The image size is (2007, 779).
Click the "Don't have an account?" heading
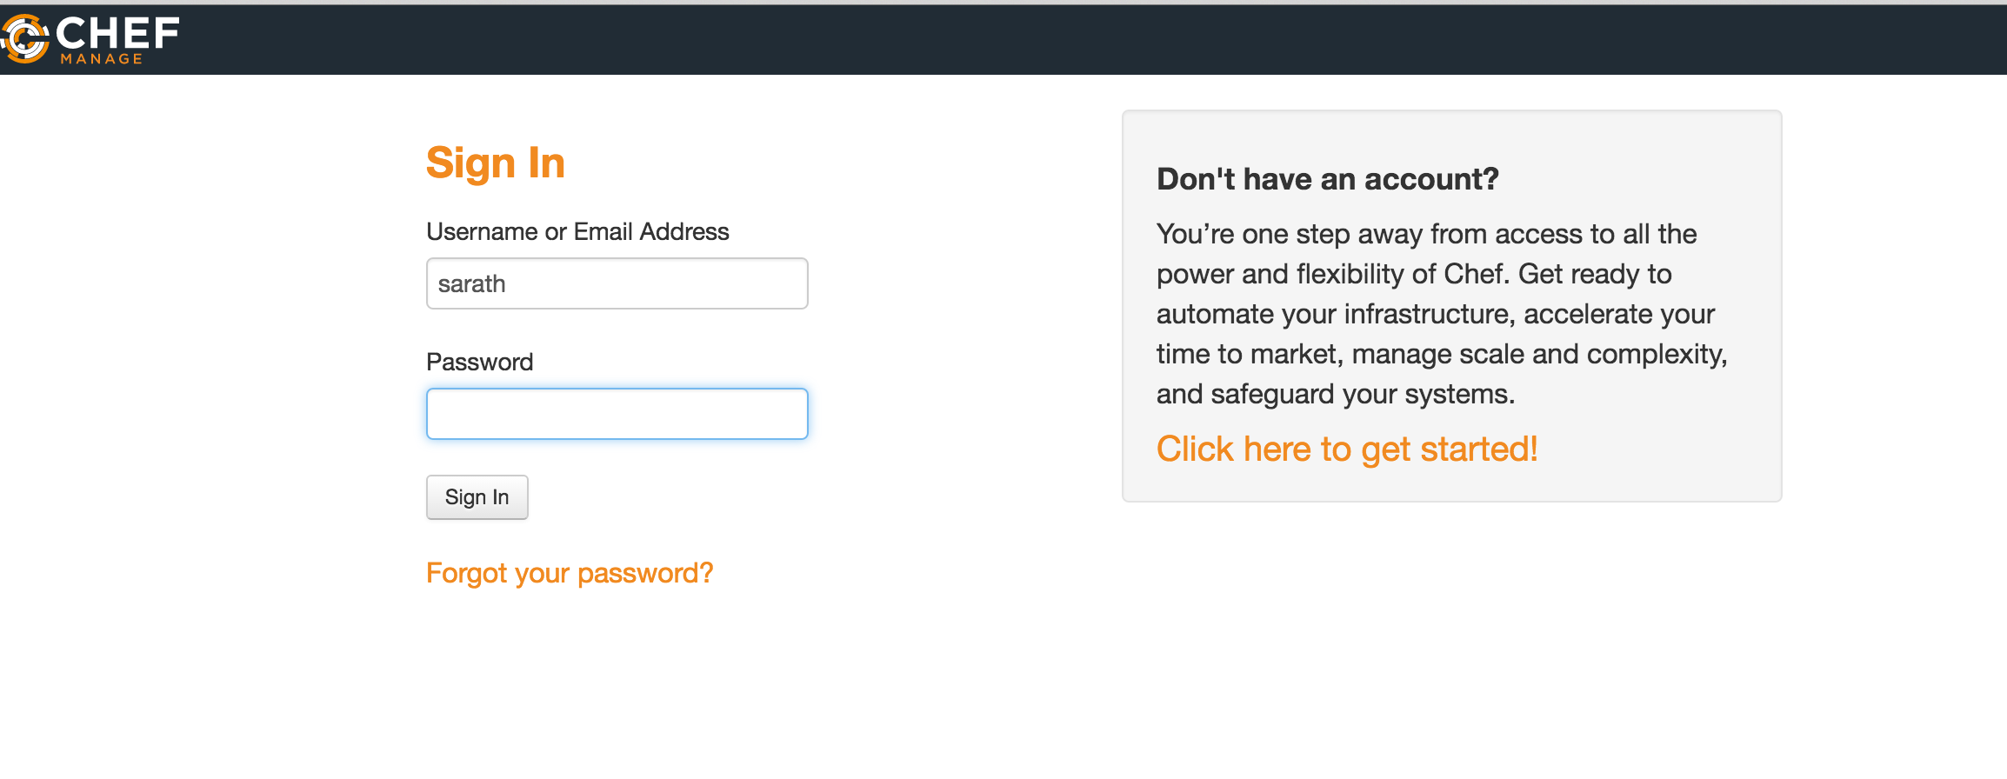pyautogui.click(x=1327, y=179)
